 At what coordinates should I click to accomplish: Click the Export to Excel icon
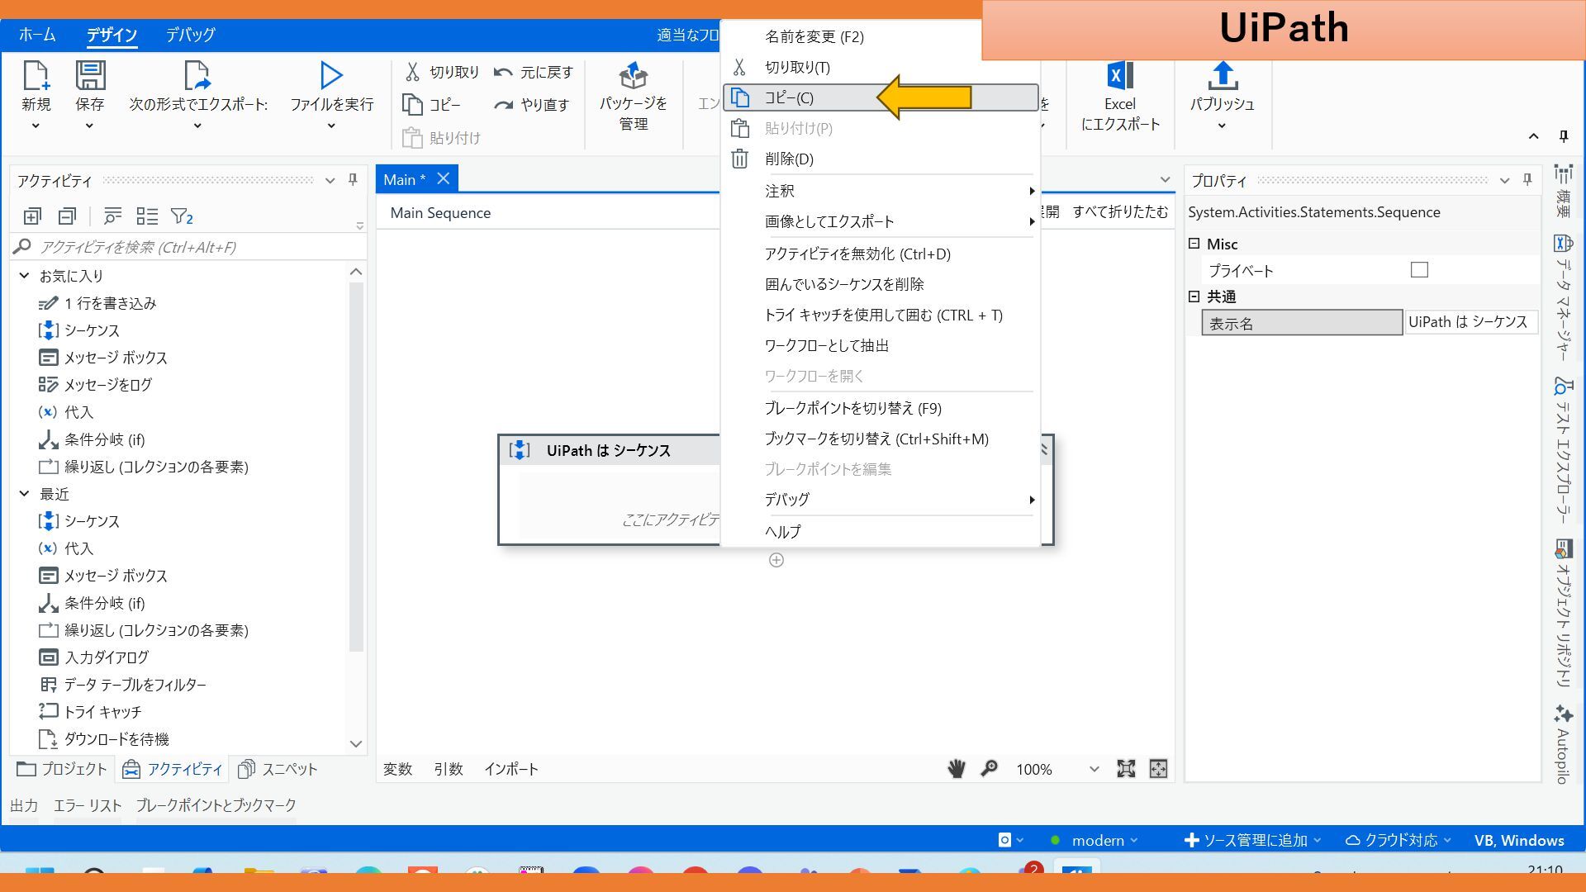1119,77
